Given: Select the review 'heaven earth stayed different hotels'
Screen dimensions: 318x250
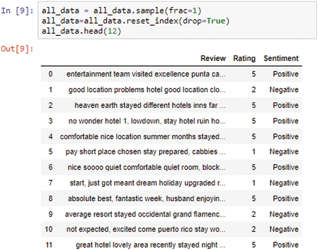Looking at the screenshot, I should 150,105.
